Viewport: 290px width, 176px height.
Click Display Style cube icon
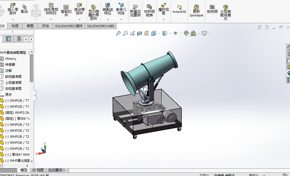(164, 33)
